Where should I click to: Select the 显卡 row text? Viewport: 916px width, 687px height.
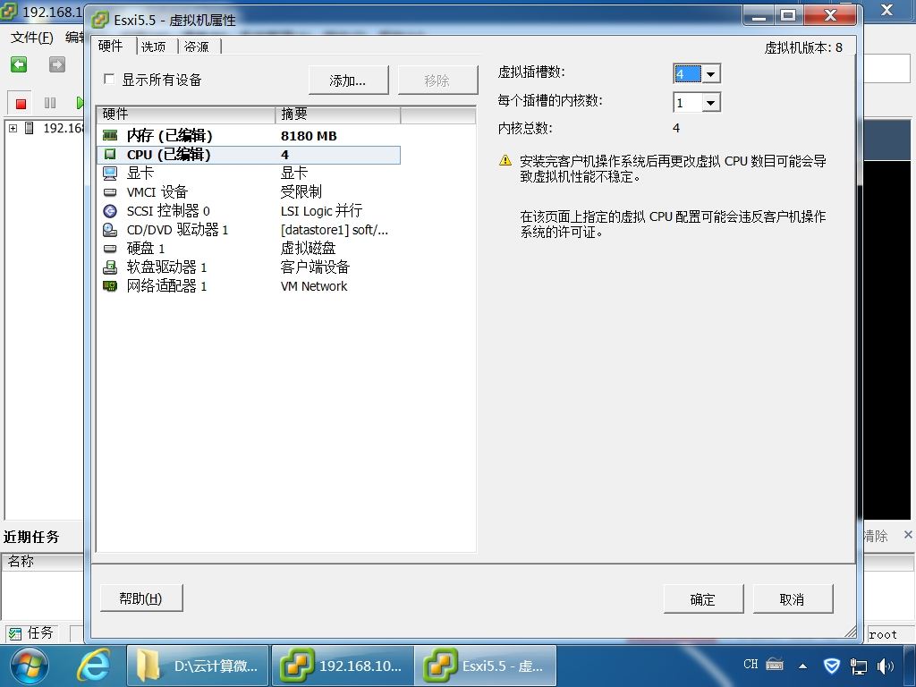(140, 173)
